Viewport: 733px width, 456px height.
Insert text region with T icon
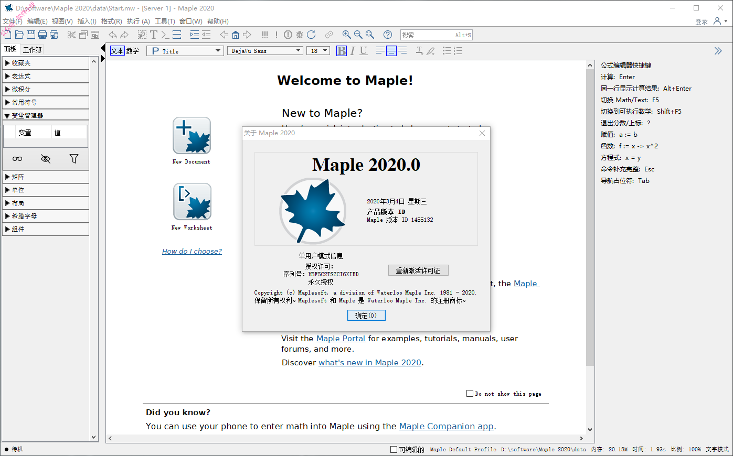[x=154, y=35]
